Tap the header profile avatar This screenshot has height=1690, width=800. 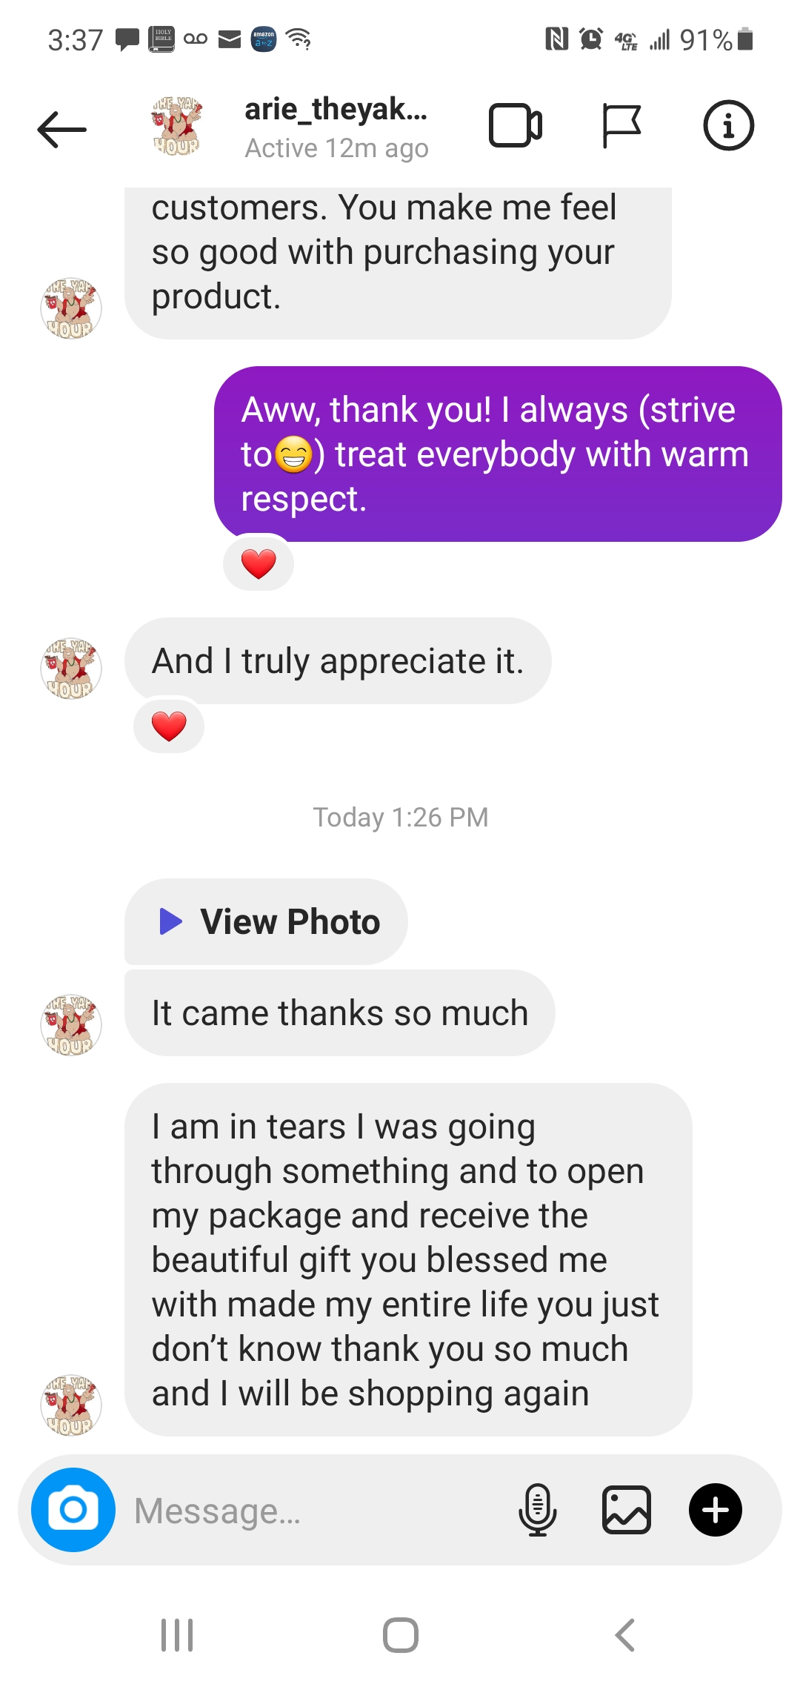click(x=176, y=126)
